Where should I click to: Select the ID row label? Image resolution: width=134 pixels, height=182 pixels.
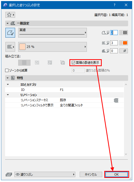pos(23,90)
